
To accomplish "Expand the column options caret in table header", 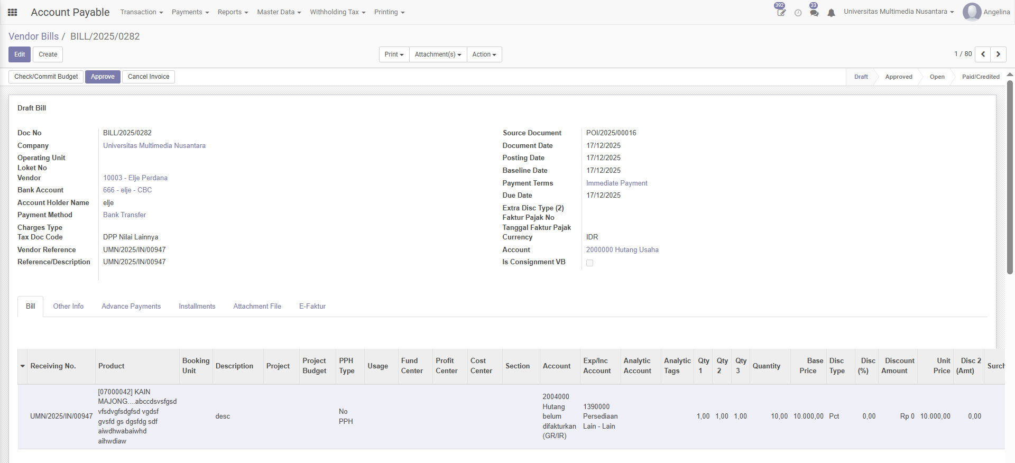I will [23, 366].
